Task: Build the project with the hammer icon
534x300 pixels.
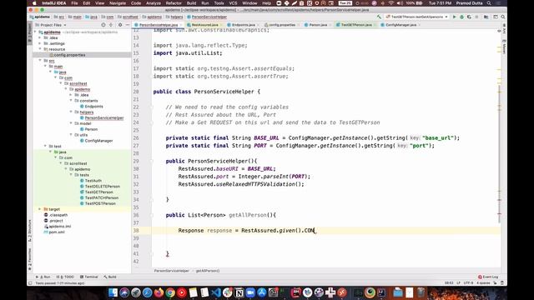Action: point(379,17)
